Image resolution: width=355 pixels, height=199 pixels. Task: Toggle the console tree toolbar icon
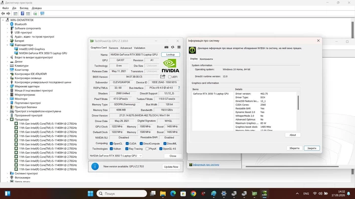point(15,14)
